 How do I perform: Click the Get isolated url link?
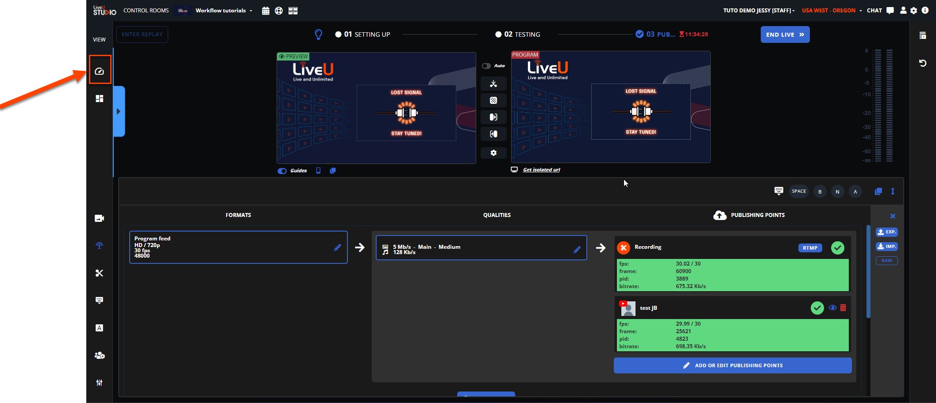coord(541,170)
